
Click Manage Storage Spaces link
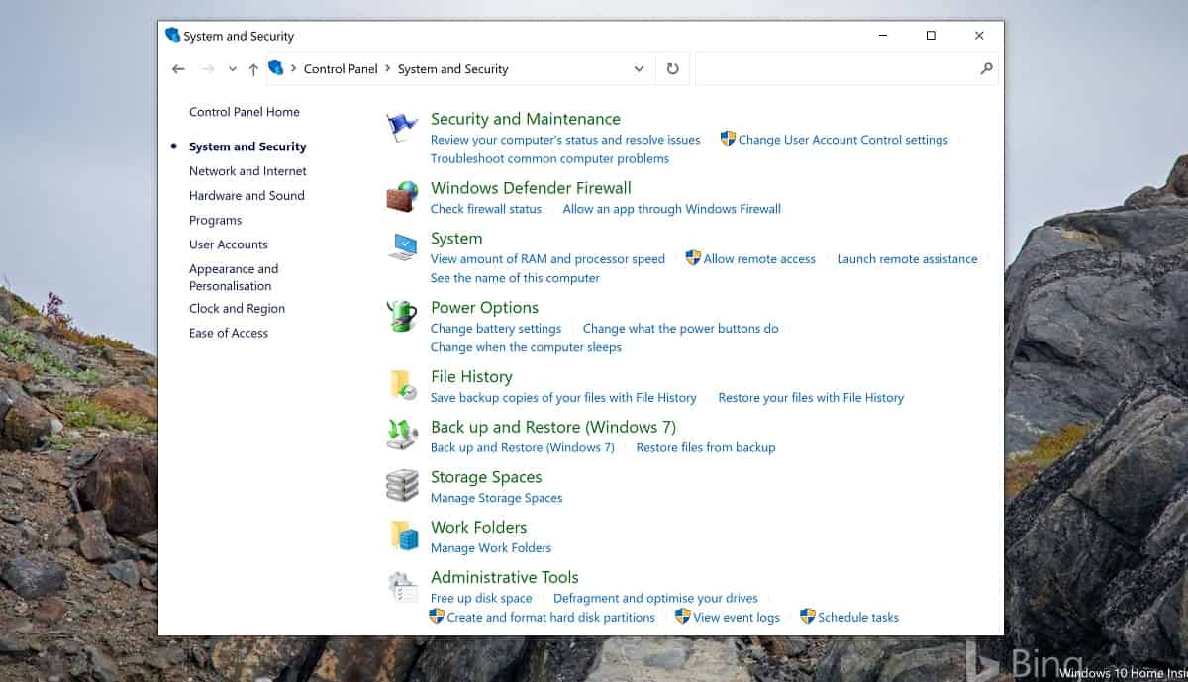496,498
